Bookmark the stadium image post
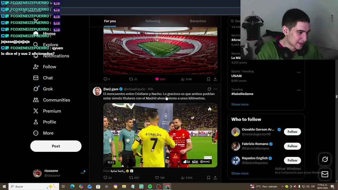 tap(208, 79)
